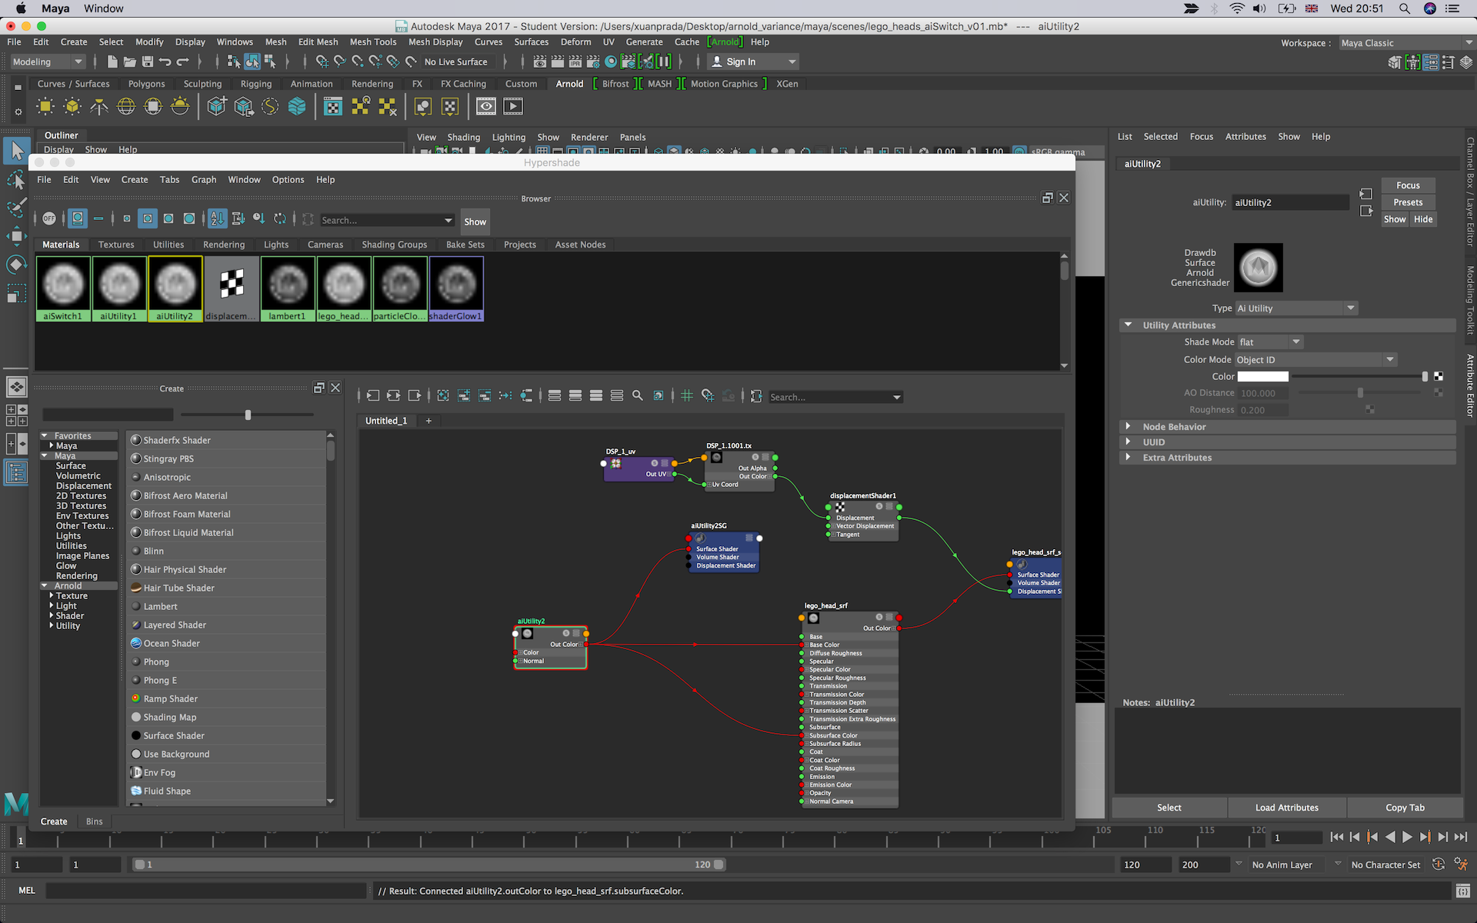This screenshot has width=1477, height=923.
Task: Open the Type Ai Utility dropdown
Action: (x=1296, y=308)
